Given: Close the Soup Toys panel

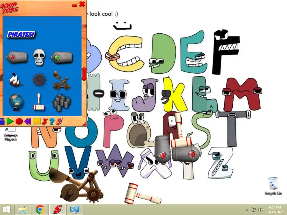Looking at the screenshot, I should pos(82,4).
